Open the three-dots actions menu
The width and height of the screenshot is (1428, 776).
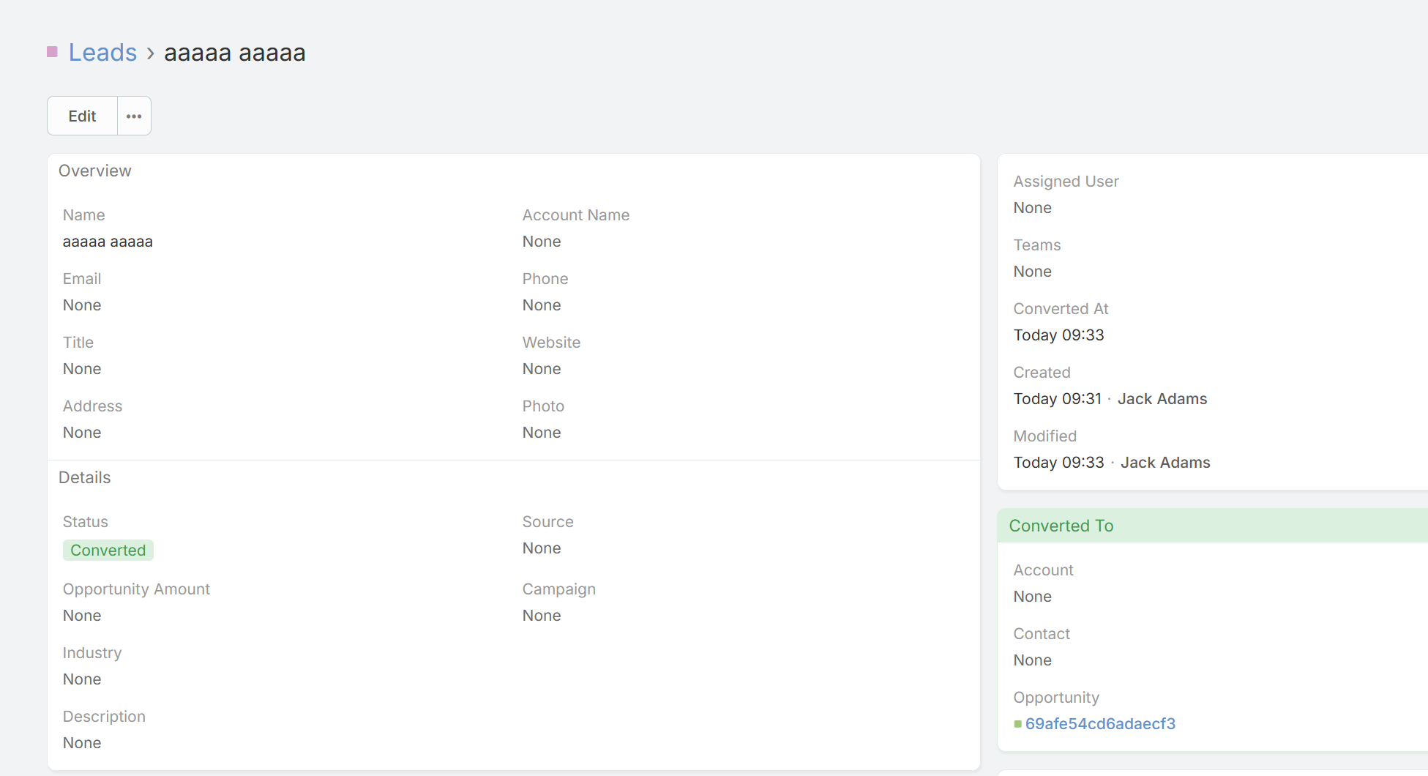pos(134,116)
